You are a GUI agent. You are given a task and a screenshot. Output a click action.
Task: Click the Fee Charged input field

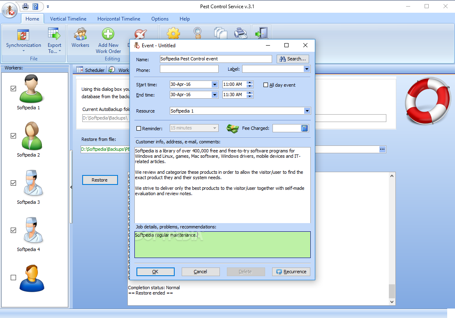[x=287, y=128]
